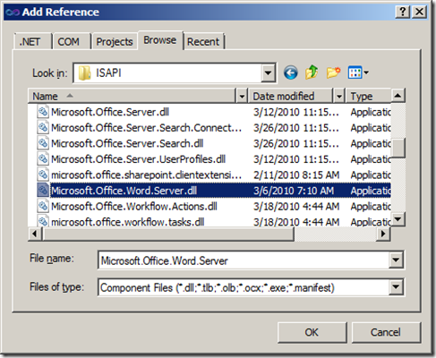Expand the Files of type dropdown
Image resolution: width=436 pixels, height=358 pixels.
[x=396, y=287]
